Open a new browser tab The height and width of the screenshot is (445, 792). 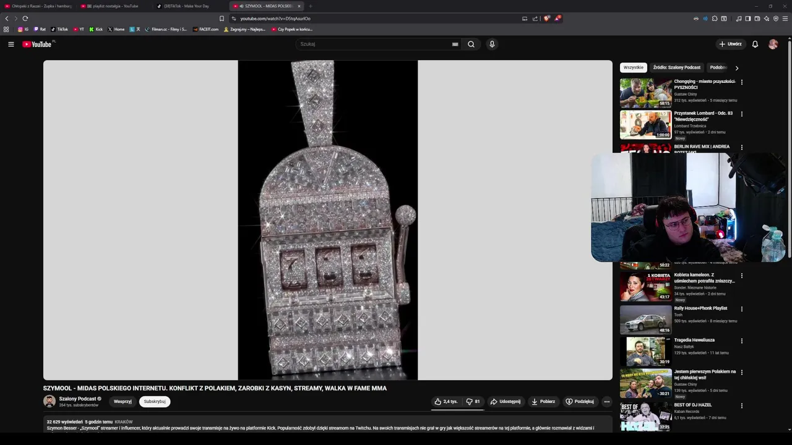311,6
